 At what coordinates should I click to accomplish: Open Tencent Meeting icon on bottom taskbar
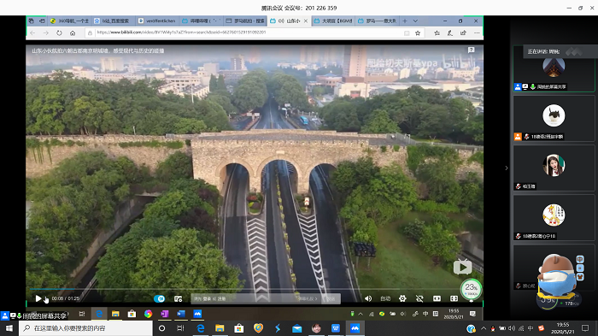[x=355, y=328]
